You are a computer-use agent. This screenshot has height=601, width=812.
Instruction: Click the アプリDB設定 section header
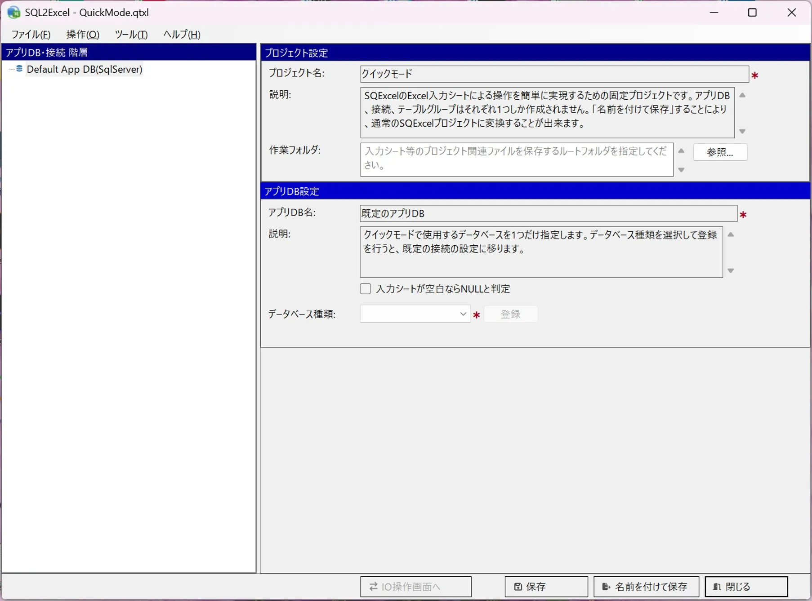(x=535, y=191)
